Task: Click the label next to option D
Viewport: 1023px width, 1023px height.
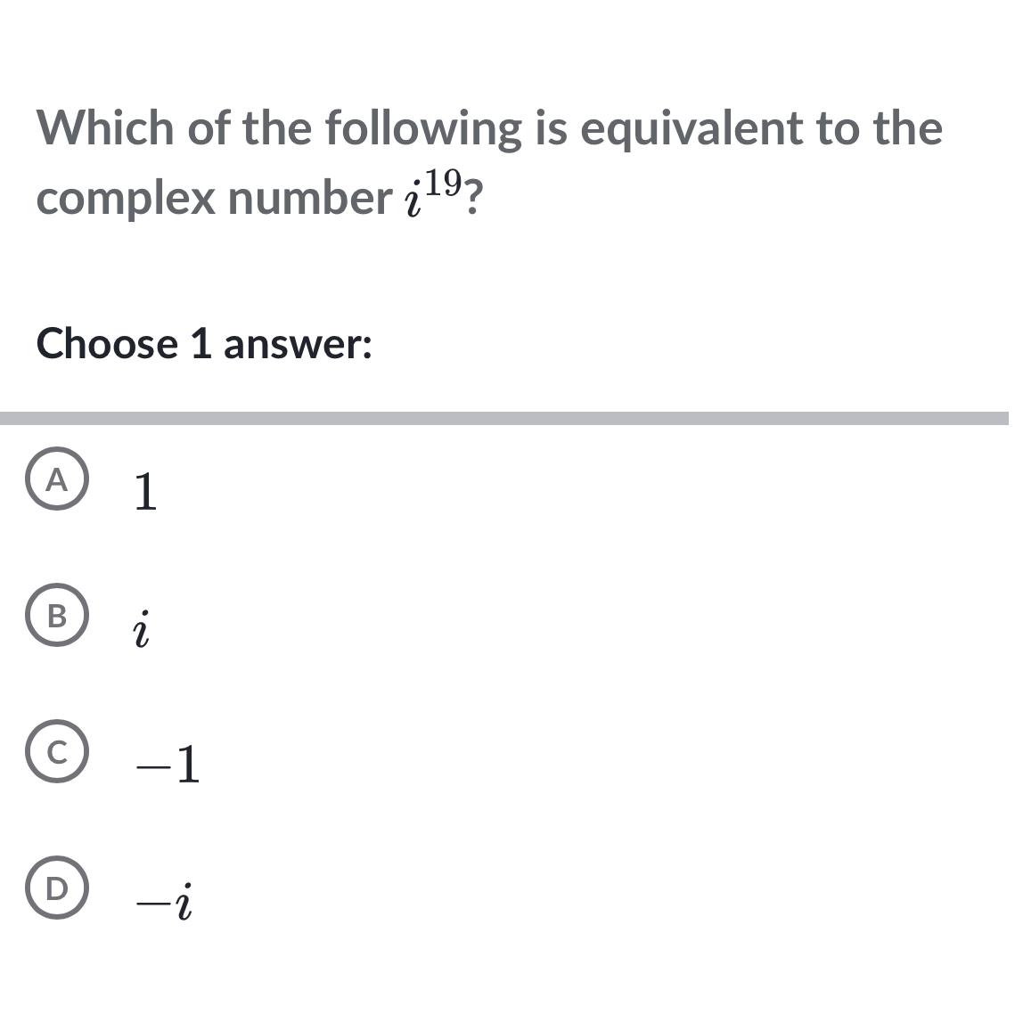Action: 166,899
